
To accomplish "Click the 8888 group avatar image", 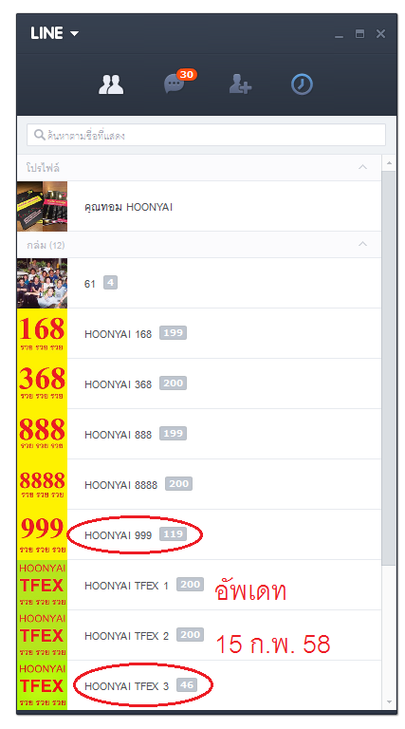I will pyautogui.click(x=43, y=484).
